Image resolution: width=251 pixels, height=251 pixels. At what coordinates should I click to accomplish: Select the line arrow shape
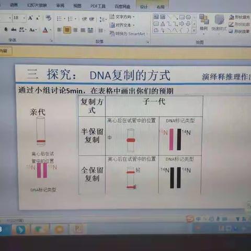pyautogui.click(x=175, y=17)
